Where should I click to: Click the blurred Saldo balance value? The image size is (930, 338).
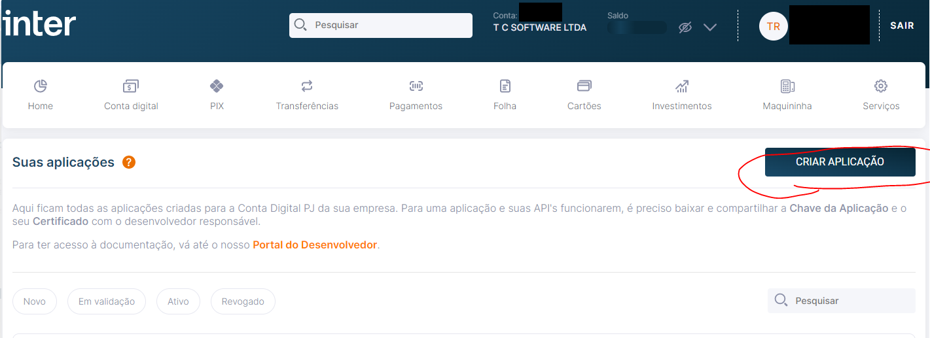click(636, 27)
